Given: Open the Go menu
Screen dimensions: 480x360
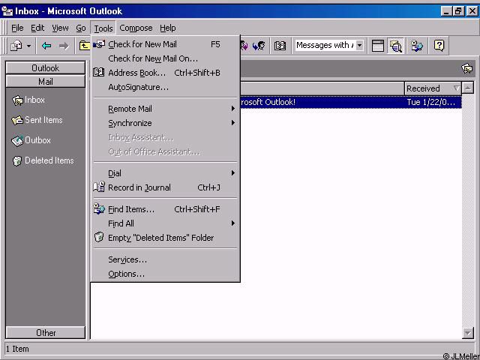Looking at the screenshot, I should coord(81,28).
